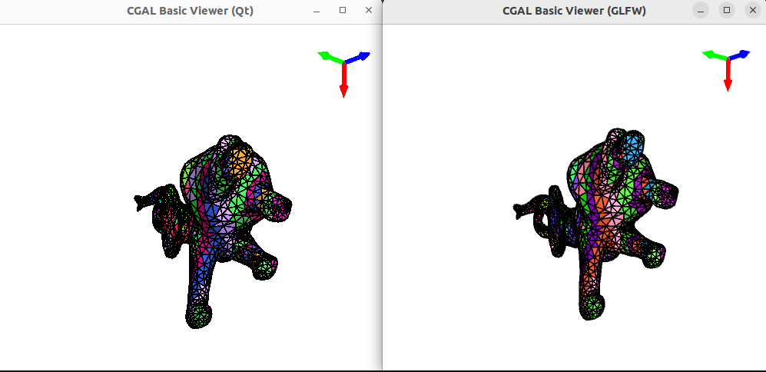The width and height of the screenshot is (766, 372).
Task: Maximize the CGAL Basic Viewer (GLFW) window
Action: [x=727, y=11]
